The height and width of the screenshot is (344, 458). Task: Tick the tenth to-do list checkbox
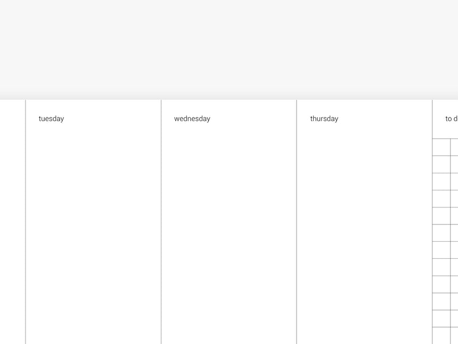[441, 301]
